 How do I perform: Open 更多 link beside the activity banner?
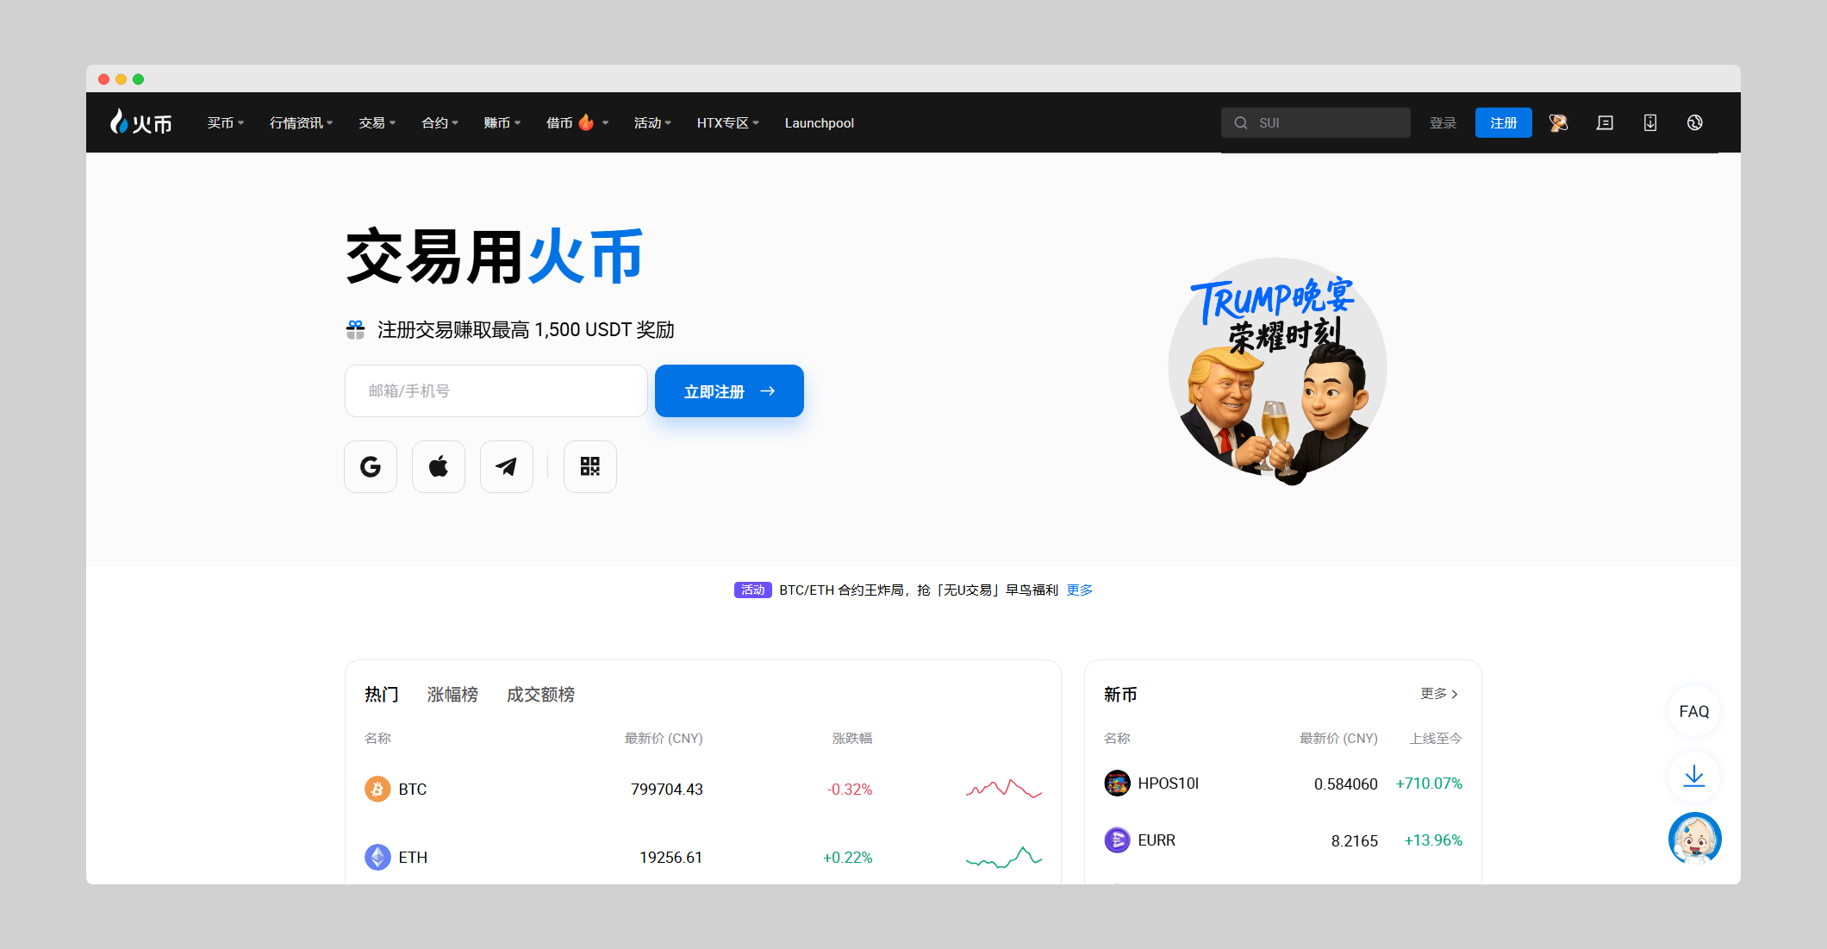tap(1079, 590)
